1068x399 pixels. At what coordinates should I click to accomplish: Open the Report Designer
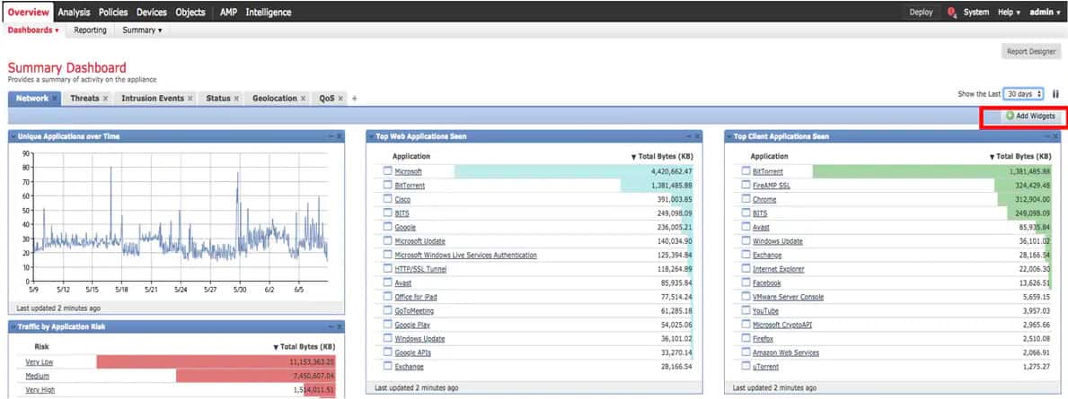click(1033, 52)
